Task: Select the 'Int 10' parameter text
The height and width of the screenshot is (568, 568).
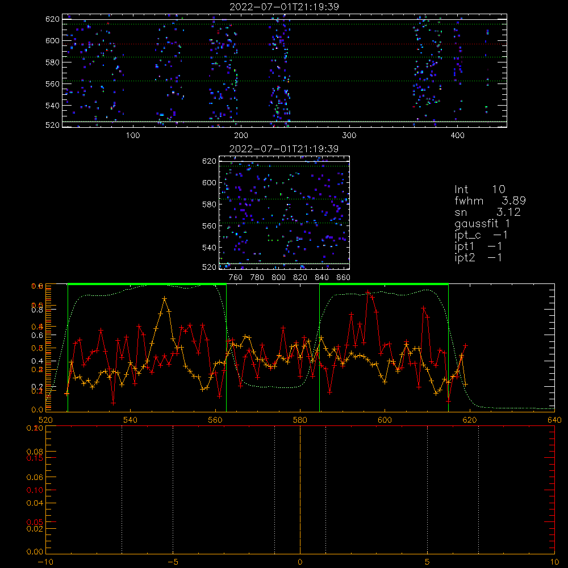Action: coord(479,190)
